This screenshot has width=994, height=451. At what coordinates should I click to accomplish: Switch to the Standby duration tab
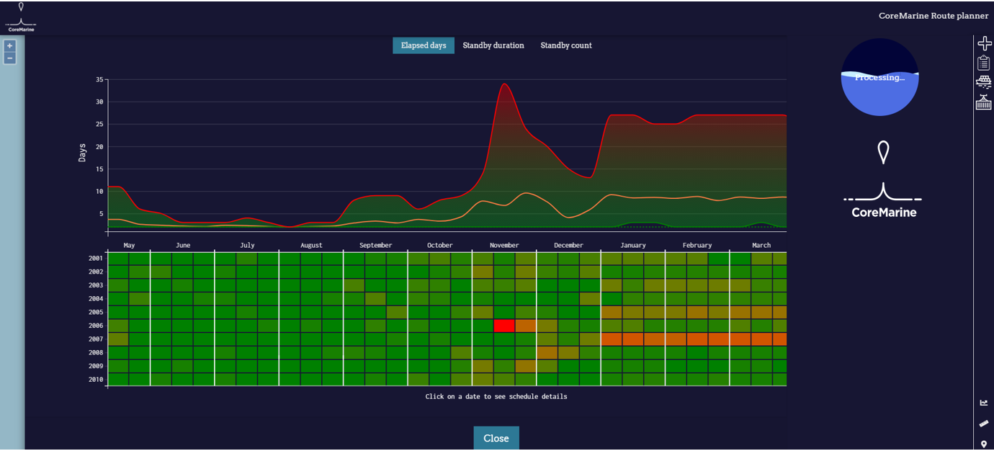[493, 45]
